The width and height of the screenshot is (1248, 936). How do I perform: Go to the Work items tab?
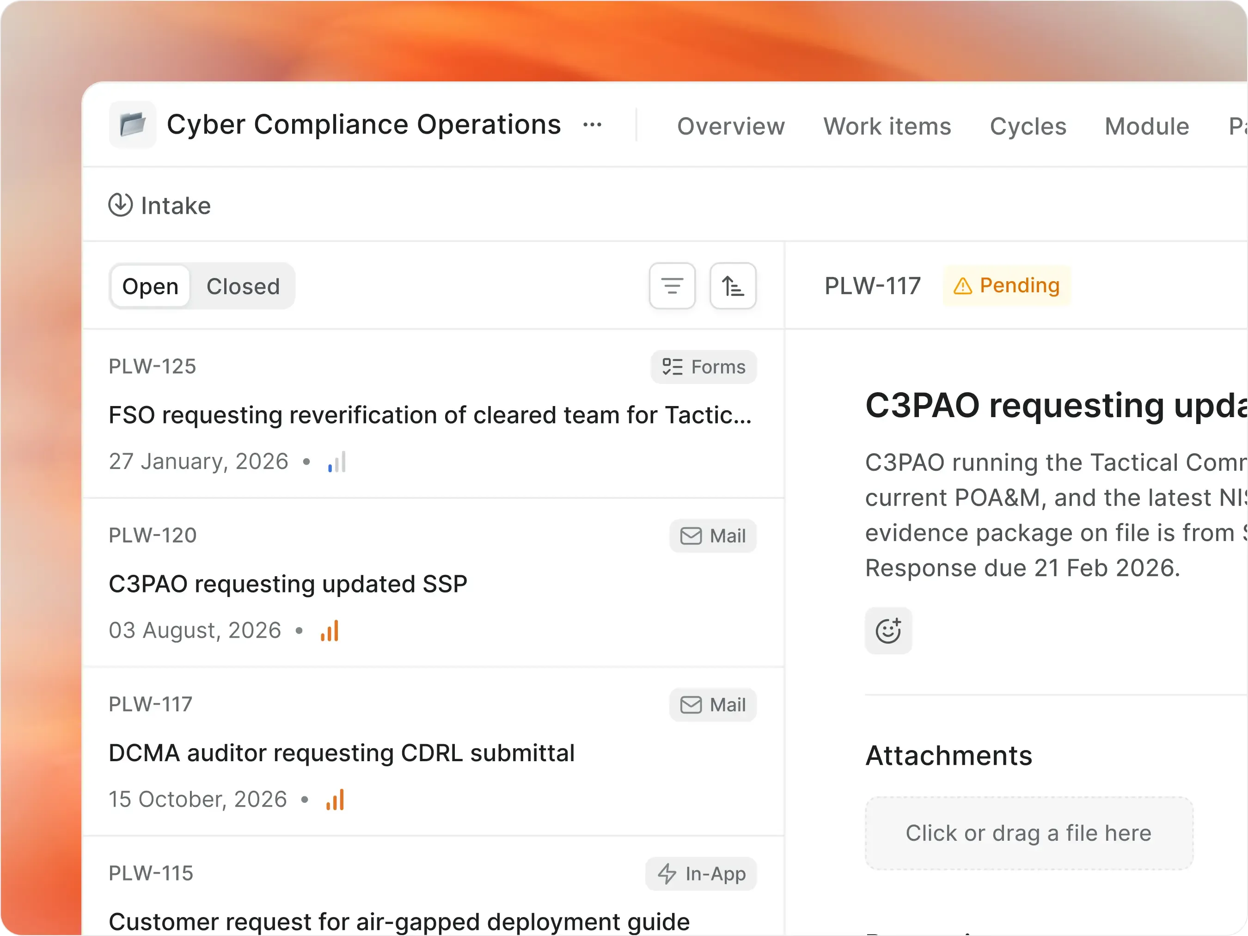tap(887, 126)
